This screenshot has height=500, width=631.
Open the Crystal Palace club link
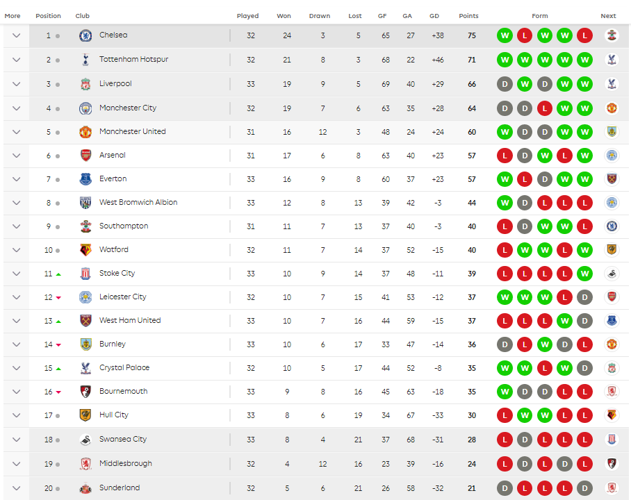(124, 368)
